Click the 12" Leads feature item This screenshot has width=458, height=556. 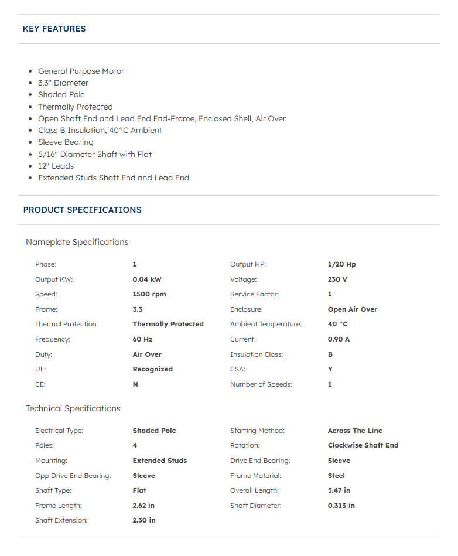(56, 166)
